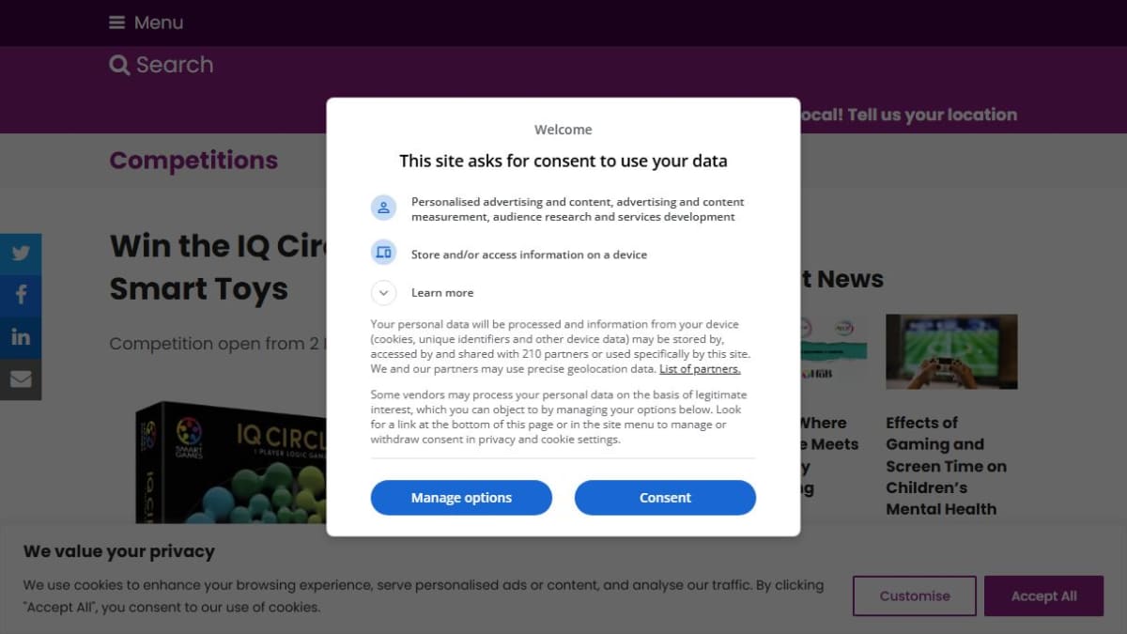Click the Search magnifier icon
1127x634 pixels.
(119, 65)
